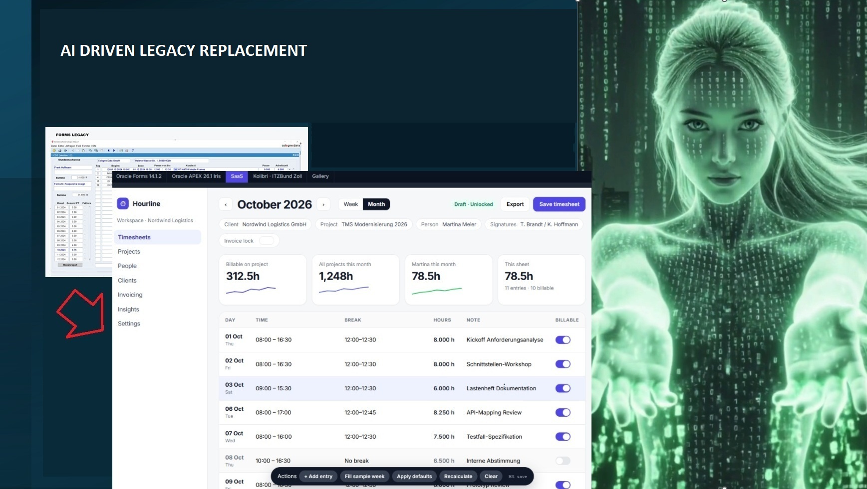867x489 pixels.
Task: Open the Person Martina Meier selector
Action: (449, 224)
